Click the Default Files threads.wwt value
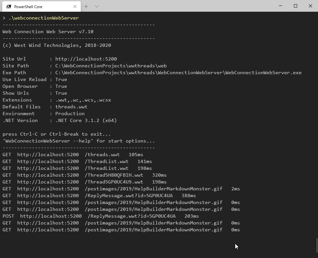Image resolution: width=318 pixels, height=258 pixels. [71, 107]
